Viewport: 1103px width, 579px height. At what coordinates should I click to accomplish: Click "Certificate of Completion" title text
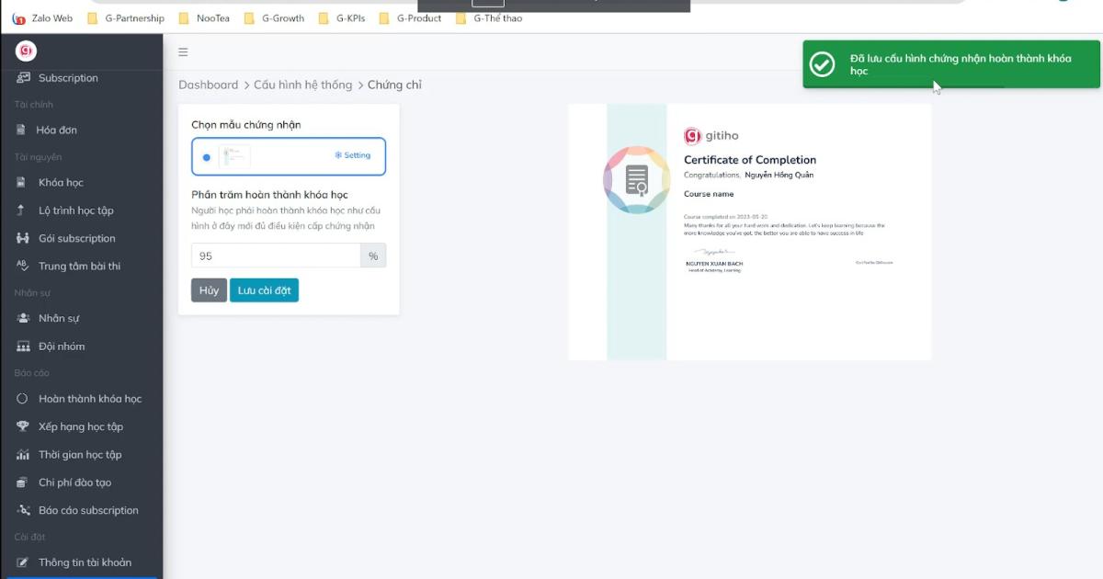[x=750, y=160]
